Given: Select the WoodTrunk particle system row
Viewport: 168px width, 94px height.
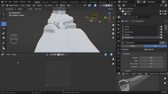Looking at the screenshot, I should (142, 32).
